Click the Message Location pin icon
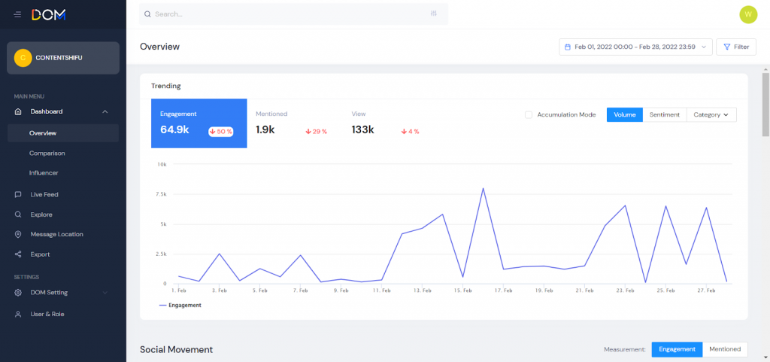This screenshot has height=362, width=770. pyautogui.click(x=18, y=234)
